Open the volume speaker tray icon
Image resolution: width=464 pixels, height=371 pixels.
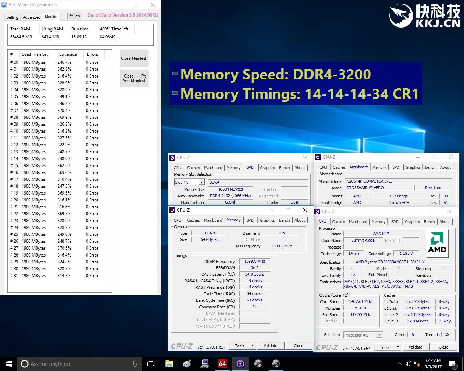click(408, 364)
